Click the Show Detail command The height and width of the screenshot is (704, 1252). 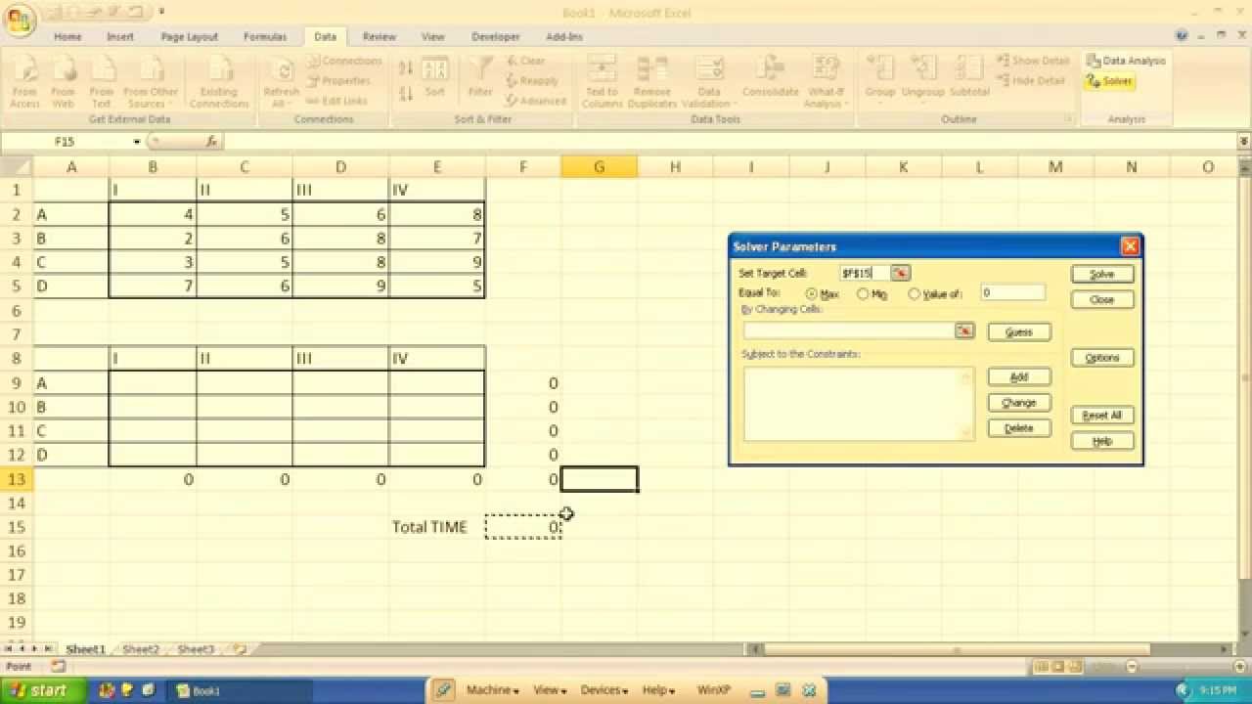1033,61
